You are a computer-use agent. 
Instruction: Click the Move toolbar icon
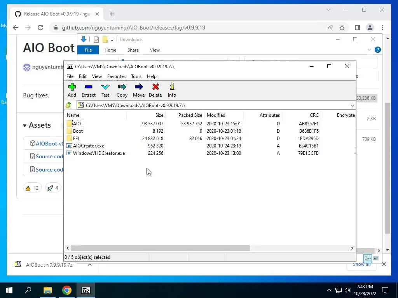coord(139,87)
